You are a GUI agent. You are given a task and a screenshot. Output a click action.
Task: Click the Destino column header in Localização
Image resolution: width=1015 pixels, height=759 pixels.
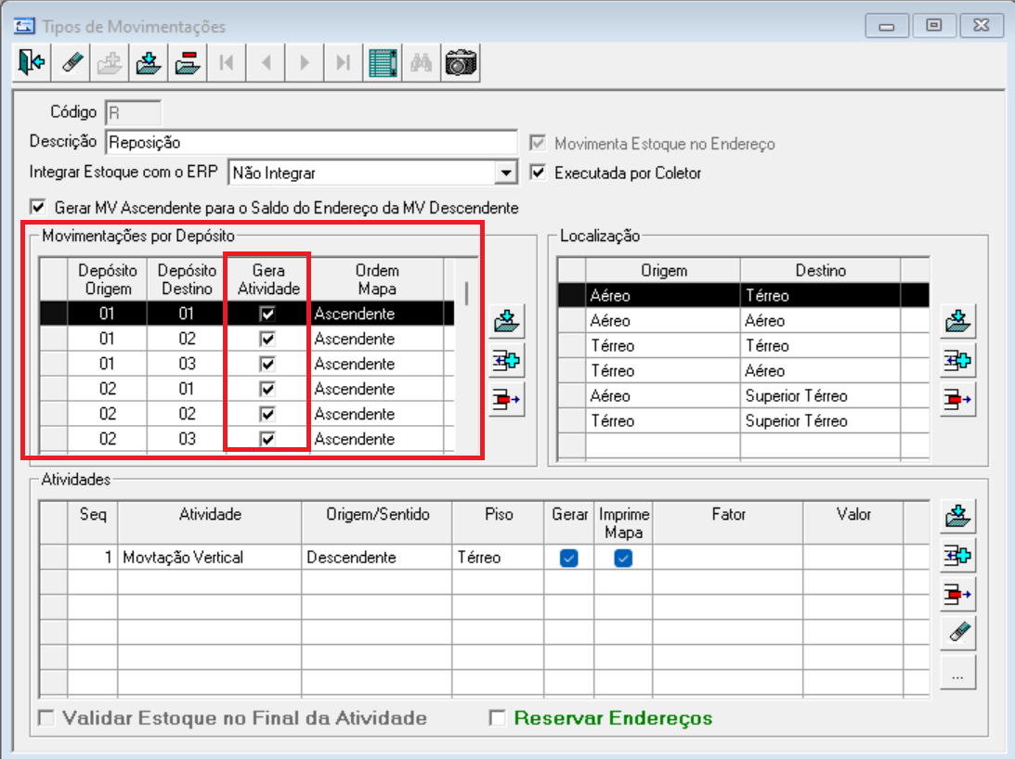(x=820, y=270)
